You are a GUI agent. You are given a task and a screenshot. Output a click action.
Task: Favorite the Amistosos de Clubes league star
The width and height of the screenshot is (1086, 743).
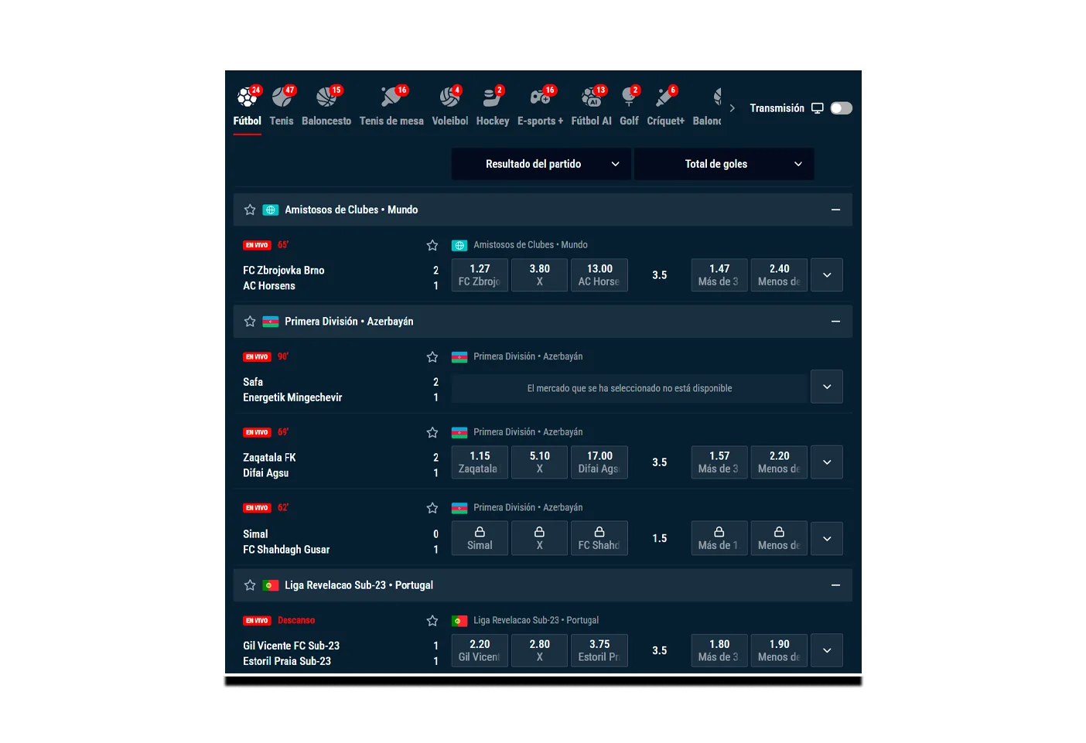(x=250, y=210)
